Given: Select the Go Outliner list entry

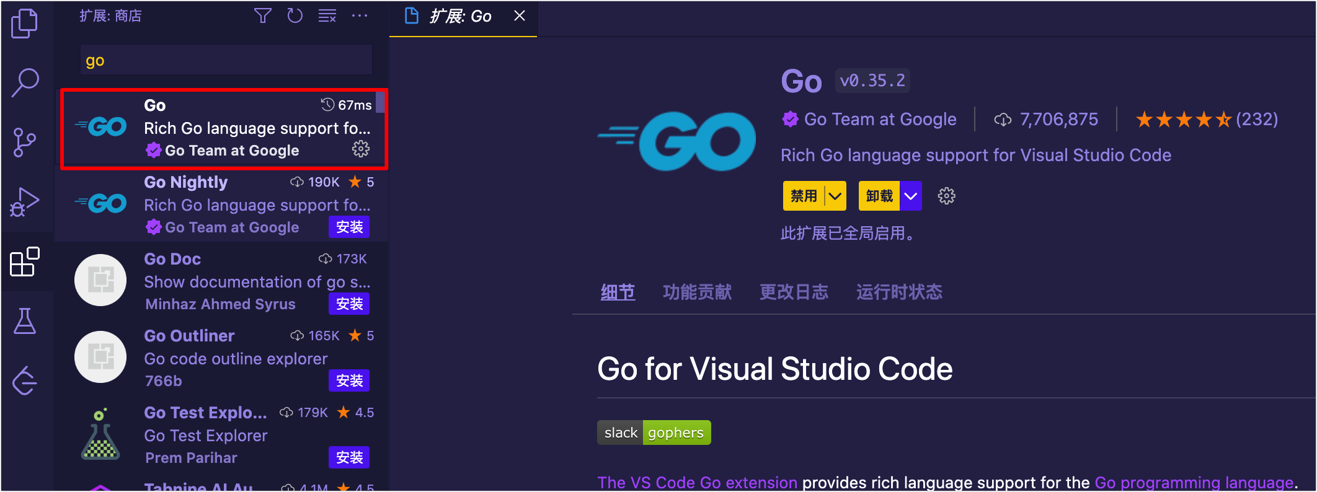Looking at the screenshot, I should coord(222,358).
